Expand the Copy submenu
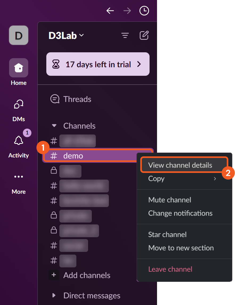This screenshot has width=235, height=305. pos(184,179)
